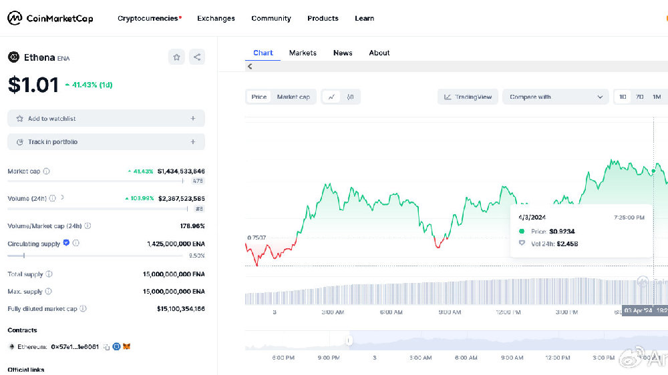668x375 pixels.
Task: Toggle chart to Price view
Action: click(259, 97)
